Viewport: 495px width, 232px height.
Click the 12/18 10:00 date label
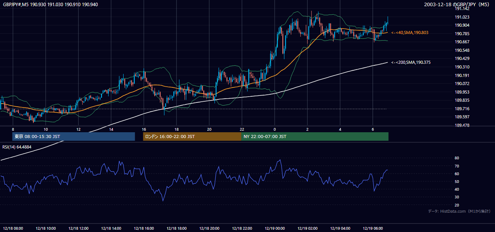46,228
